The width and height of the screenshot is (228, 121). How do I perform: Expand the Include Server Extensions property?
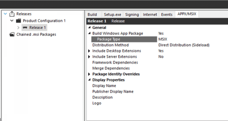coord(89,57)
